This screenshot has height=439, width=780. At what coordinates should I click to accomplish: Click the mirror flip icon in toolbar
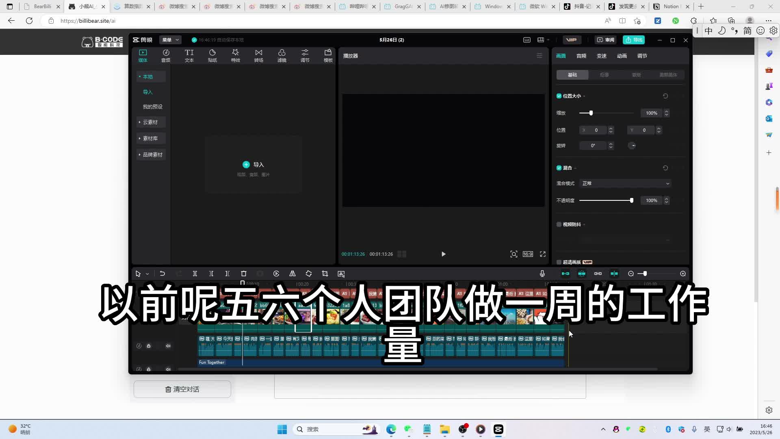tap(292, 274)
